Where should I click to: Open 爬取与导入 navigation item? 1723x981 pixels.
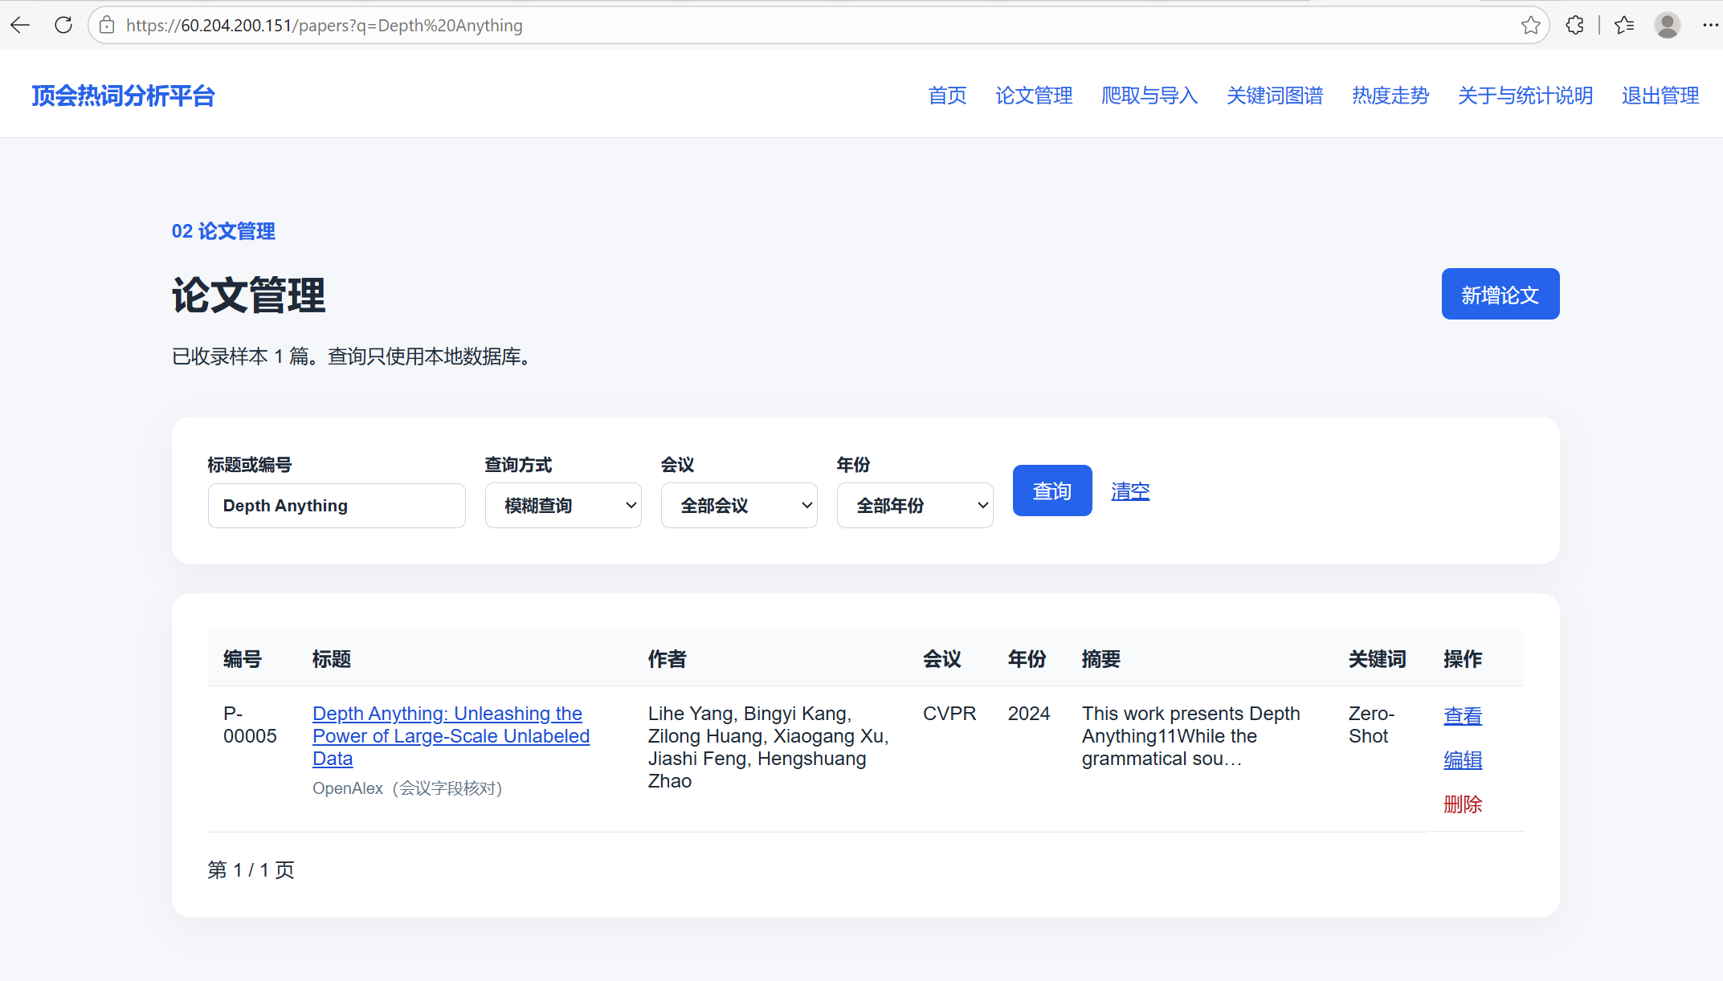(1149, 96)
